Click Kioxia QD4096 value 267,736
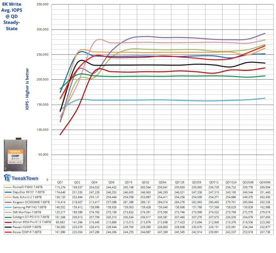The width and height of the screenshot is (276, 253). (265, 232)
